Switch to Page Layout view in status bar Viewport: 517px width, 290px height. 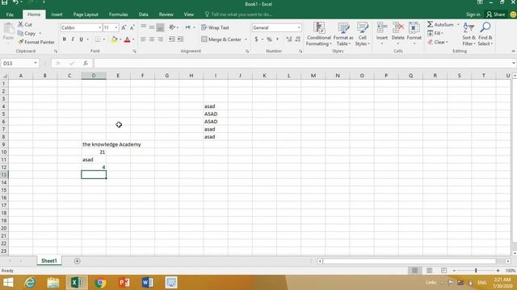tap(429, 271)
